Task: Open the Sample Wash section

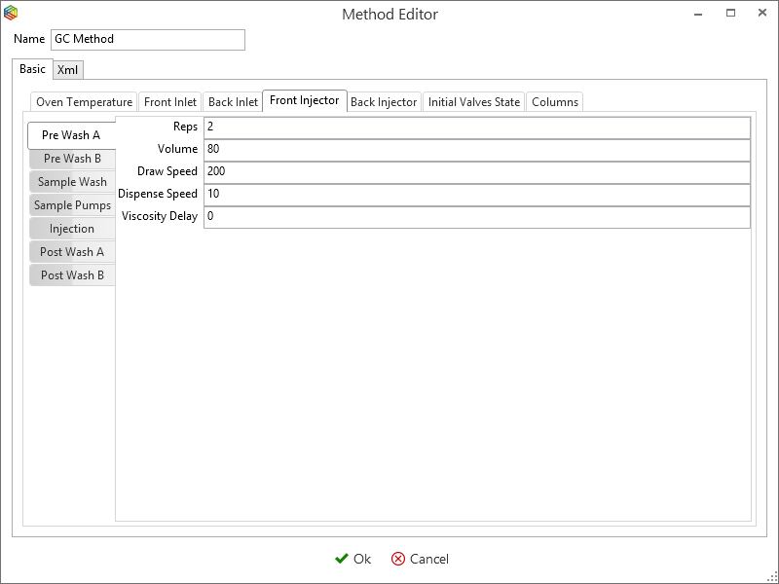Action: [x=72, y=182]
